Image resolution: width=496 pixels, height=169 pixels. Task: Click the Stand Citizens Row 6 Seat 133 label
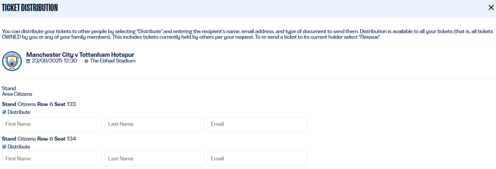pos(39,104)
